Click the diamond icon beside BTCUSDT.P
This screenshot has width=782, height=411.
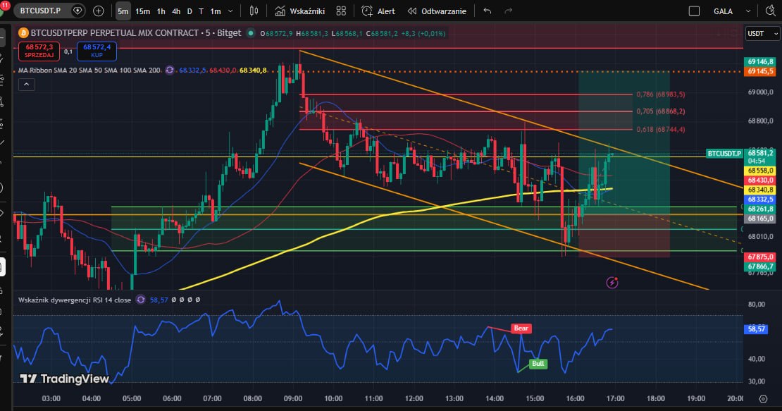coord(77,11)
